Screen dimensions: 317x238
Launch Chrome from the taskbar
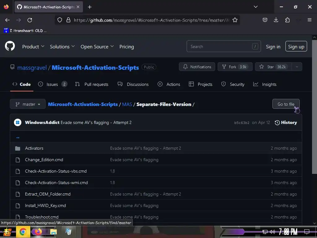coord(23,232)
